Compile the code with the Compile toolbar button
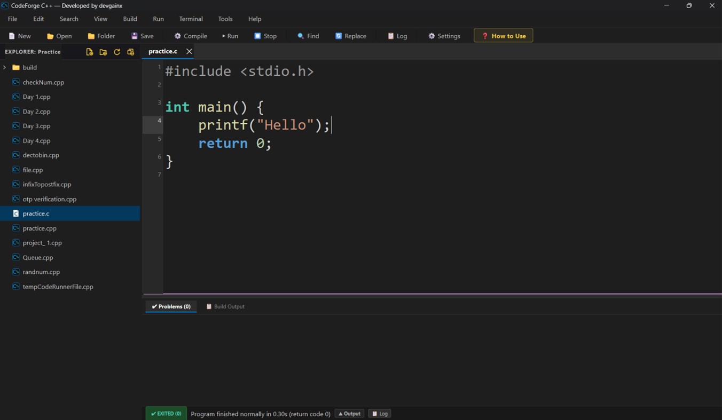This screenshot has width=722, height=420. (x=191, y=36)
